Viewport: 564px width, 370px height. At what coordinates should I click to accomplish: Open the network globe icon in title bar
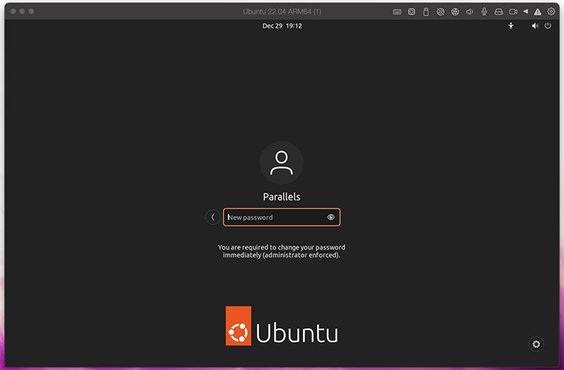455,12
